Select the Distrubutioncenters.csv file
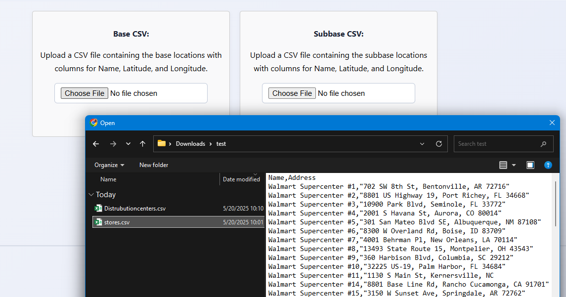The height and width of the screenshot is (297, 566). pyautogui.click(x=134, y=209)
